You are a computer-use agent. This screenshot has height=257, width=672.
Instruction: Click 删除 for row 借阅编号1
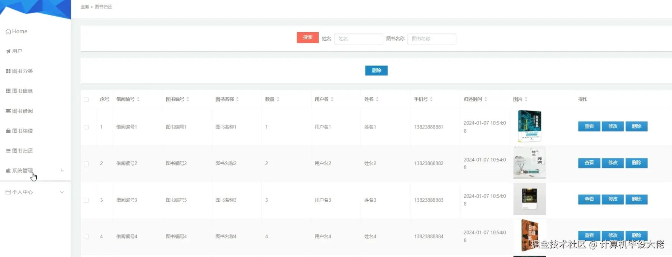click(636, 126)
